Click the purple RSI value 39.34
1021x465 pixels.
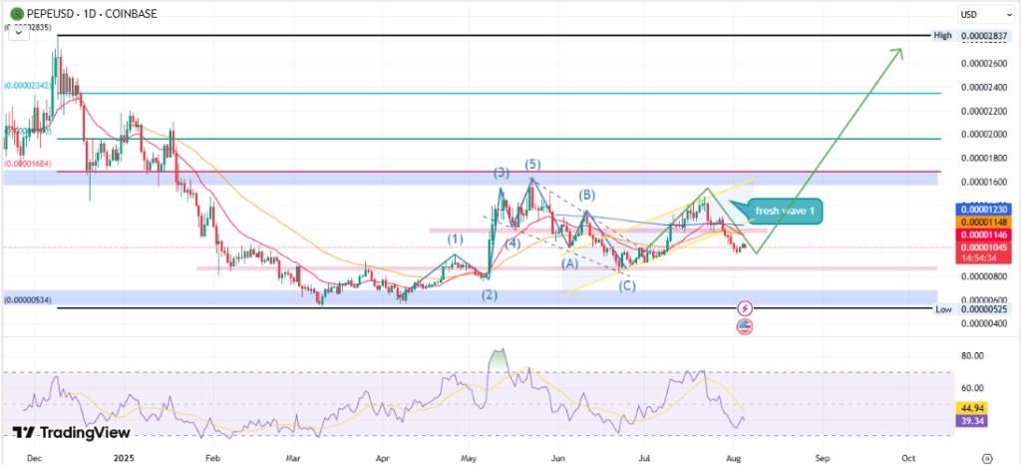[972, 421]
